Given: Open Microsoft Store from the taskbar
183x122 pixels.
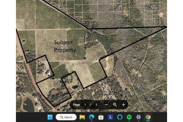Looking at the screenshot, I should (x=101, y=117).
